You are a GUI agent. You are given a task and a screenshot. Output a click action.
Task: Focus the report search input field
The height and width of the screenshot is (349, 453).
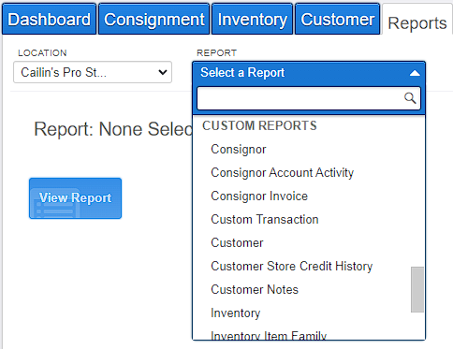[x=309, y=98]
